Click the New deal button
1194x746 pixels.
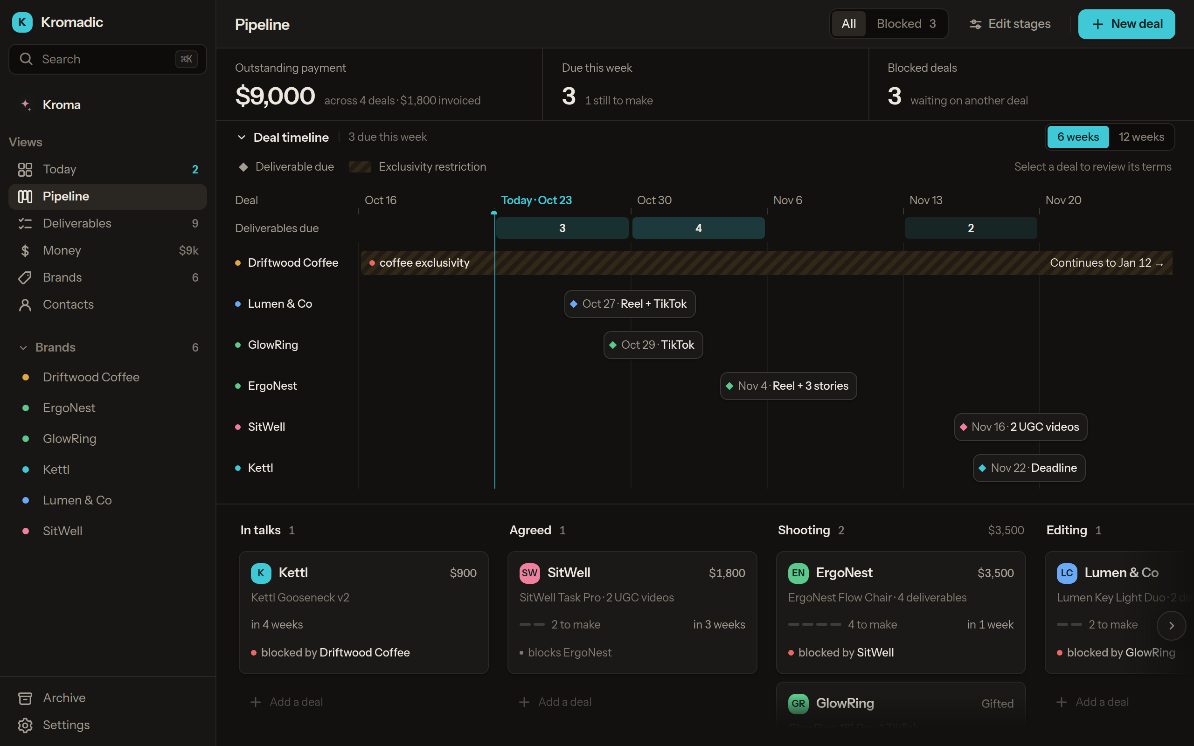point(1126,24)
